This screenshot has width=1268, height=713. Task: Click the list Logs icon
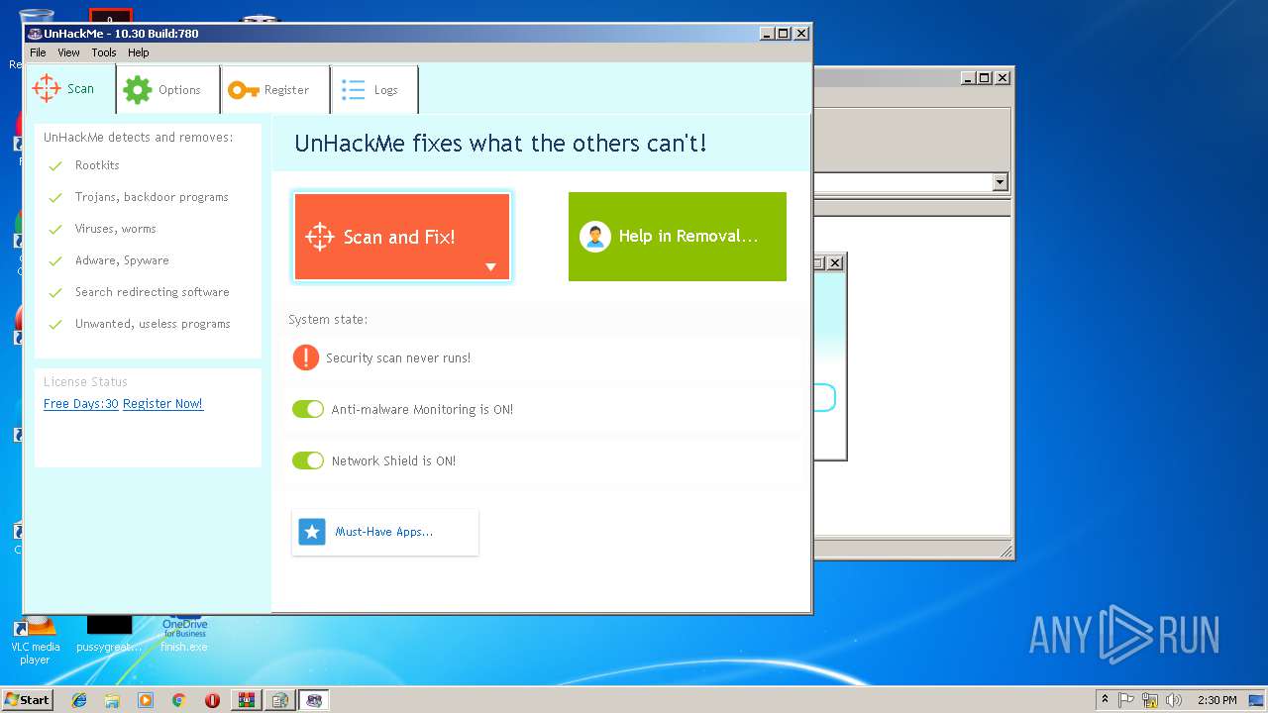coord(354,90)
